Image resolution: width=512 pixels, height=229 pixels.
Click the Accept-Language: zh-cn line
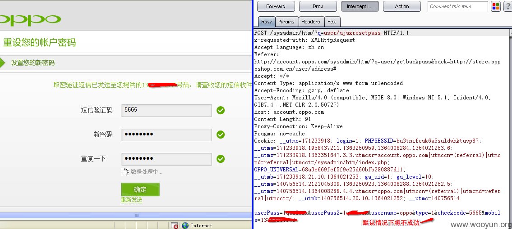click(289, 47)
